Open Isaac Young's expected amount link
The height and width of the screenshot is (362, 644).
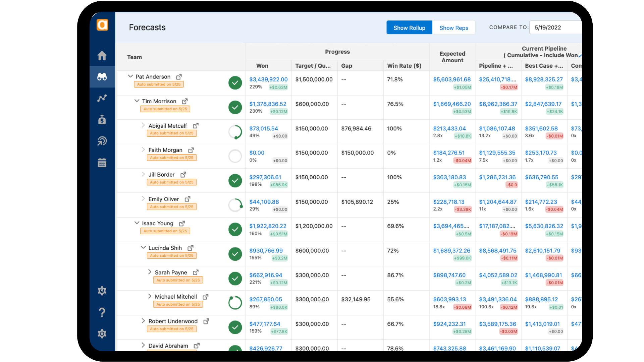click(x=451, y=226)
